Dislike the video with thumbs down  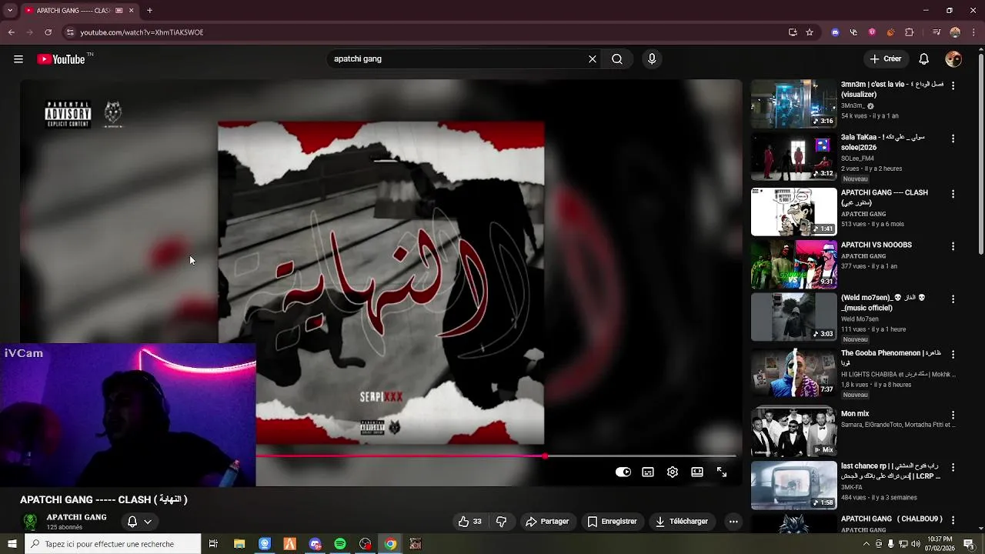(x=502, y=522)
